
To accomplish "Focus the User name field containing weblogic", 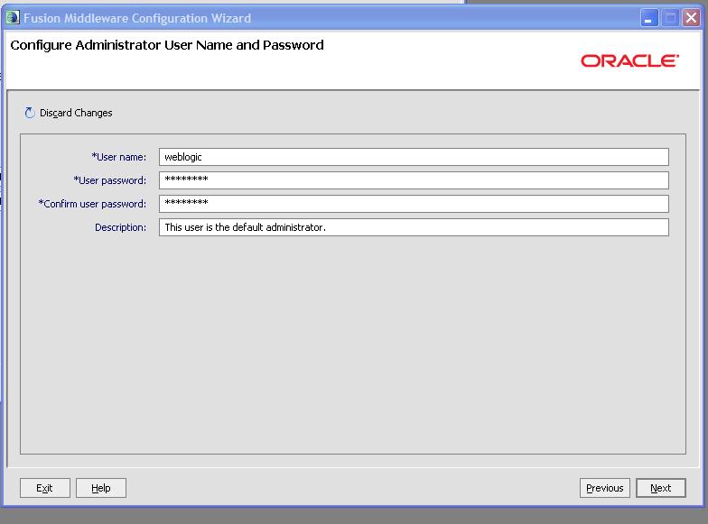I will (x=414, y=157).
